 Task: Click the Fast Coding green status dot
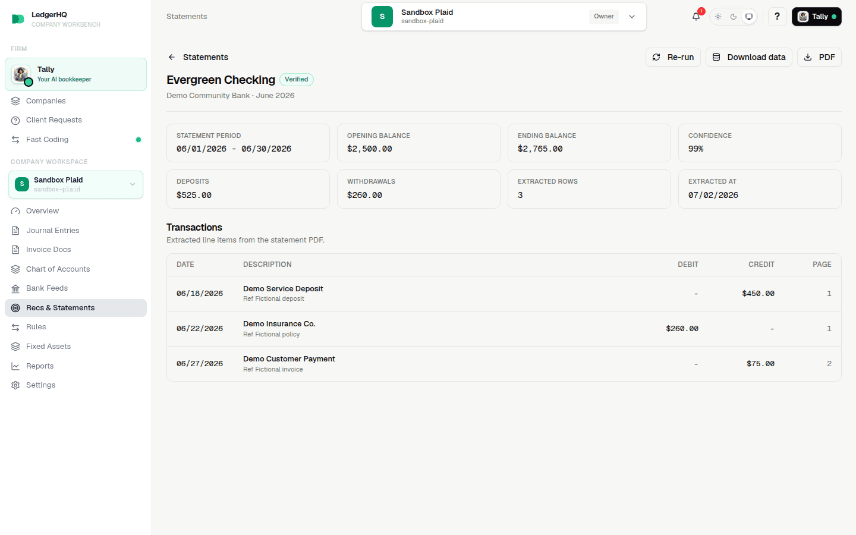click(139, 140)
